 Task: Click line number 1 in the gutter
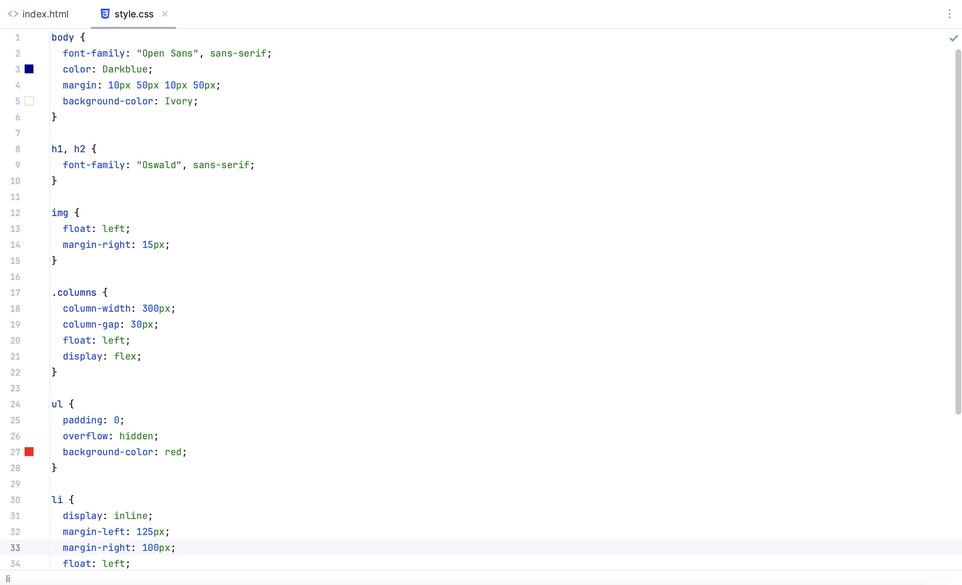(17, 37)
